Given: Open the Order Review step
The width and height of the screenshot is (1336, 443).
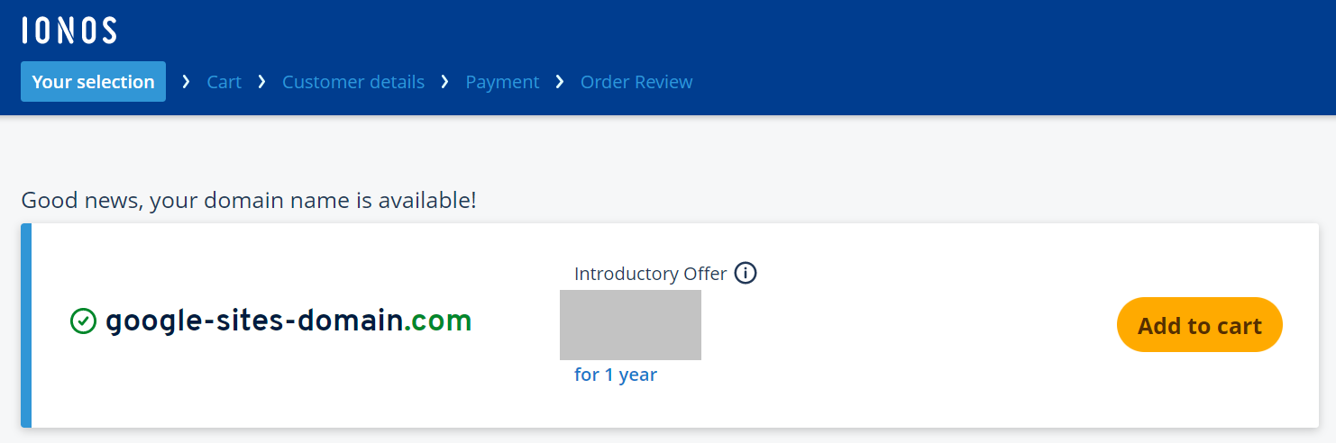Looking at the screenshot, I should [636, 82].
